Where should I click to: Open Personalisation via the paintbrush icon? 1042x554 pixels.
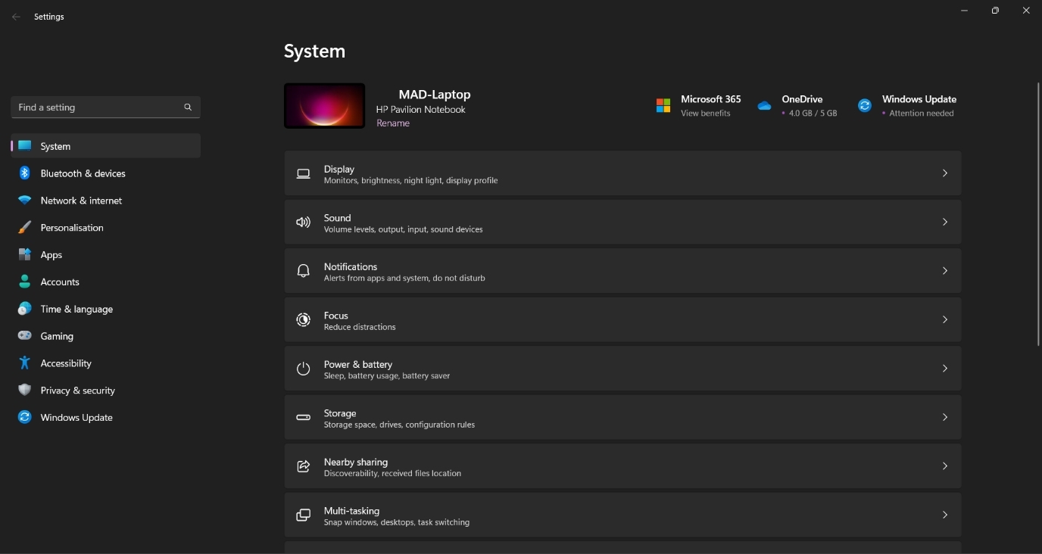pos(24,227)
